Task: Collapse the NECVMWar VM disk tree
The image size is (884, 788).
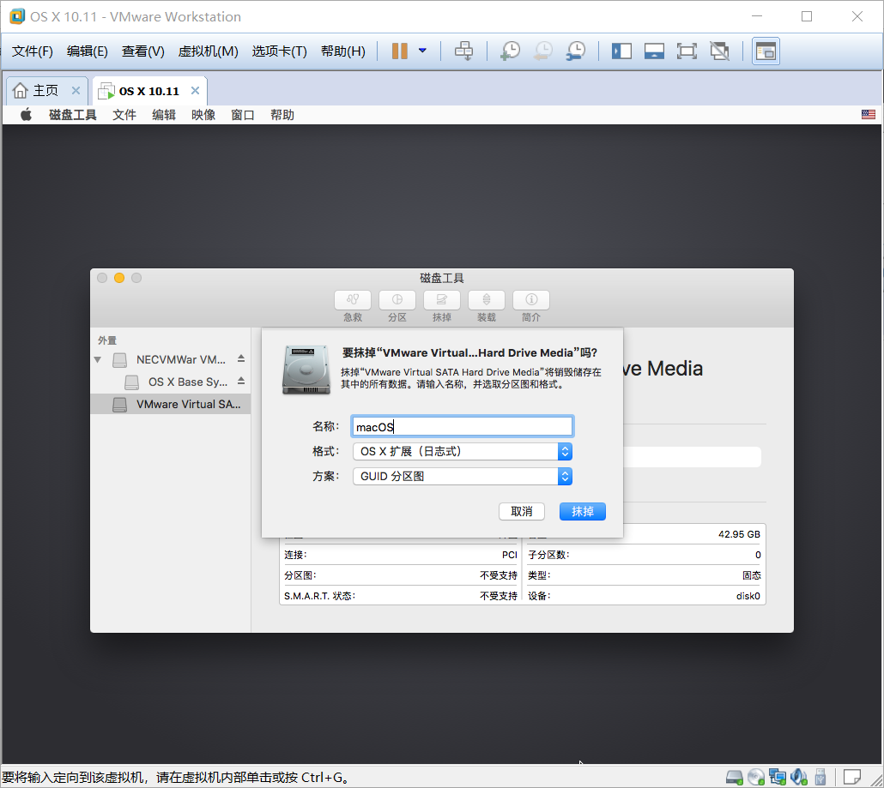Action: tap(98, 359)
